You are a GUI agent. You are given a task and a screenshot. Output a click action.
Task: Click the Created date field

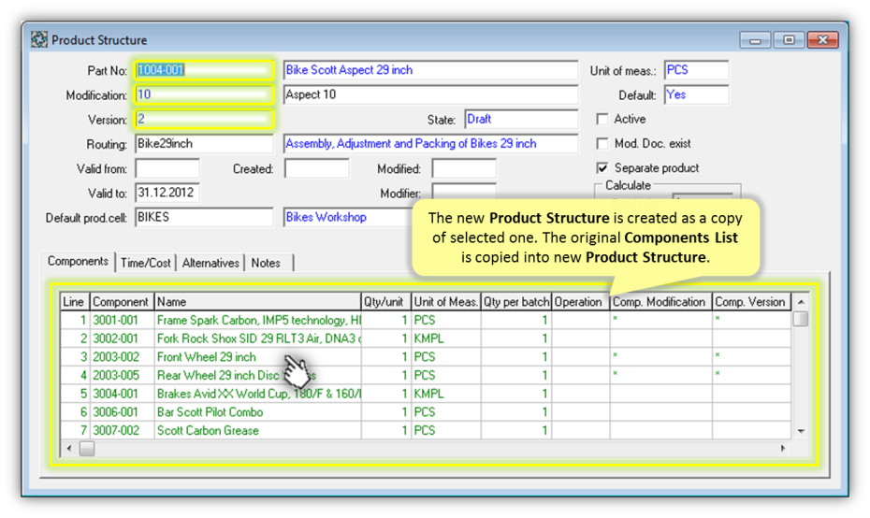(317, 168)
